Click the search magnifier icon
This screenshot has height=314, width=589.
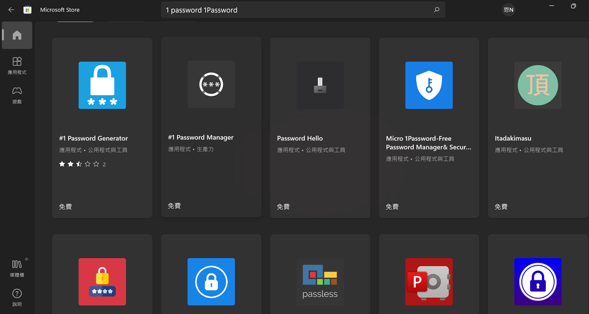[x=436, y=10]
